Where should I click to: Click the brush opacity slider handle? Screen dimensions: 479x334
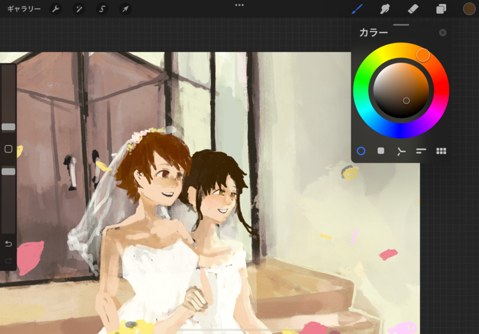tap(8, 171)
